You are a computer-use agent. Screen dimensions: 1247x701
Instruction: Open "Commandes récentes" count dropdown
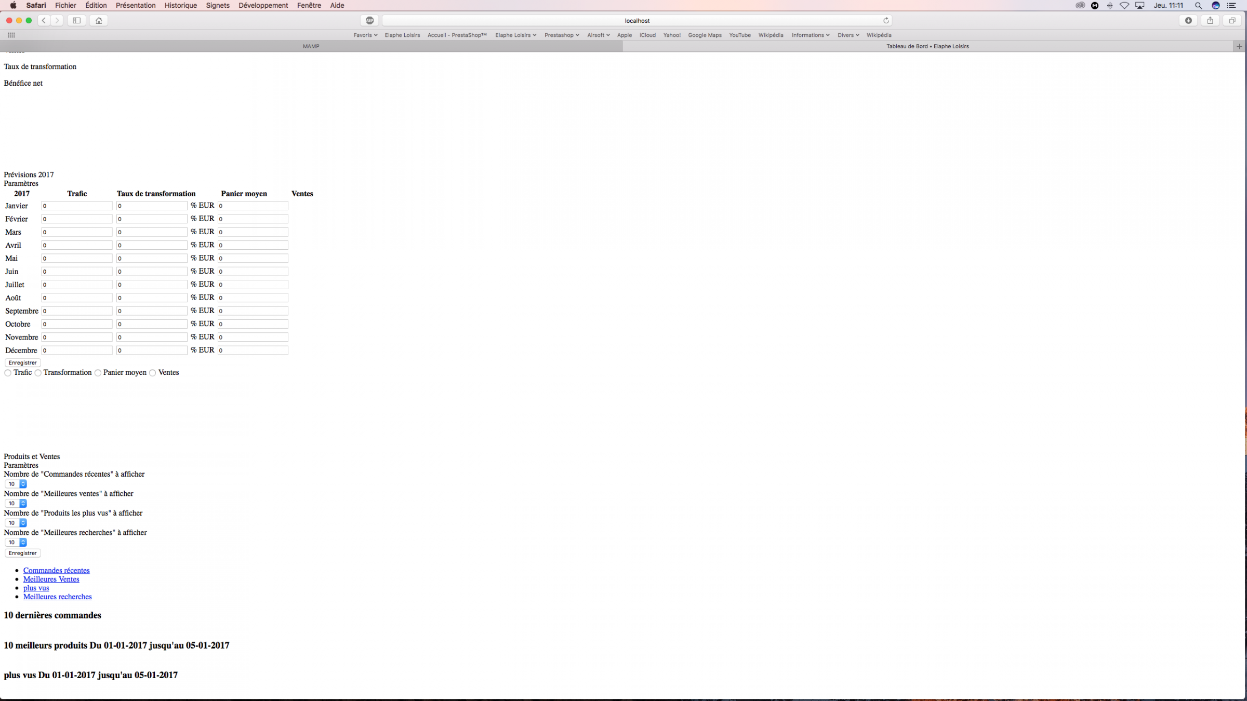(x=16, y=484)
